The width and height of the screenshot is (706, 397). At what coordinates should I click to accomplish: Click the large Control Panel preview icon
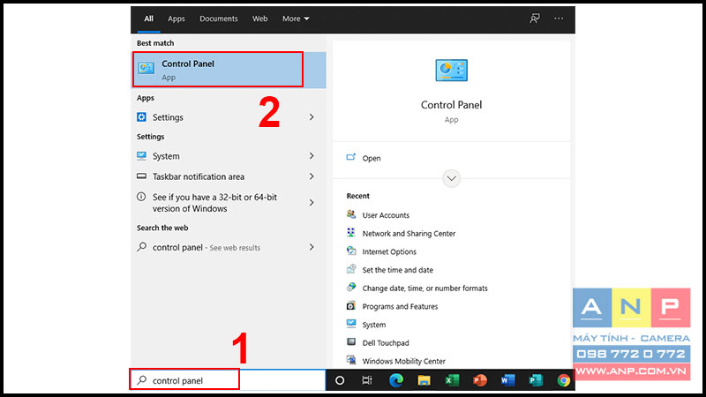[451, 71]
